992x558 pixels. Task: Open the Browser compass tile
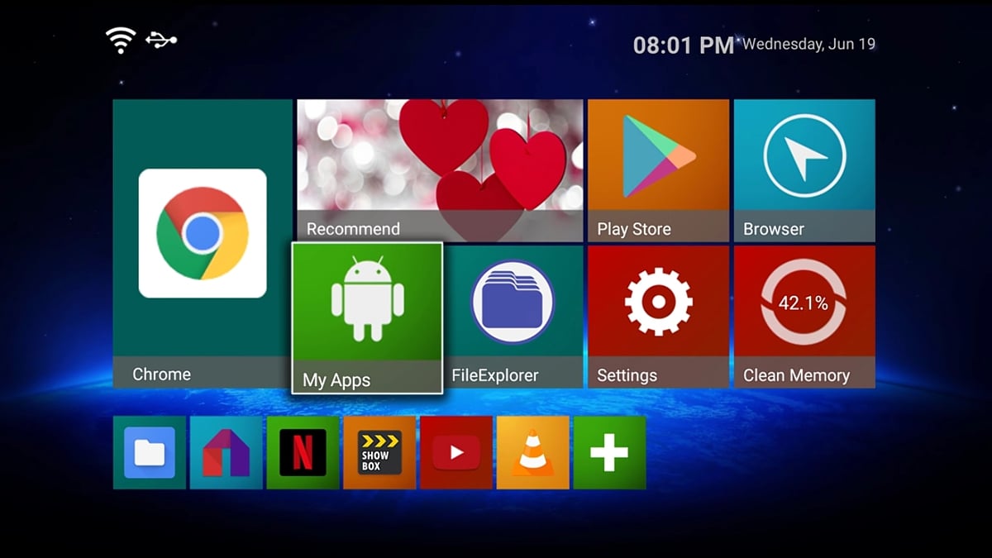[804, 170]
